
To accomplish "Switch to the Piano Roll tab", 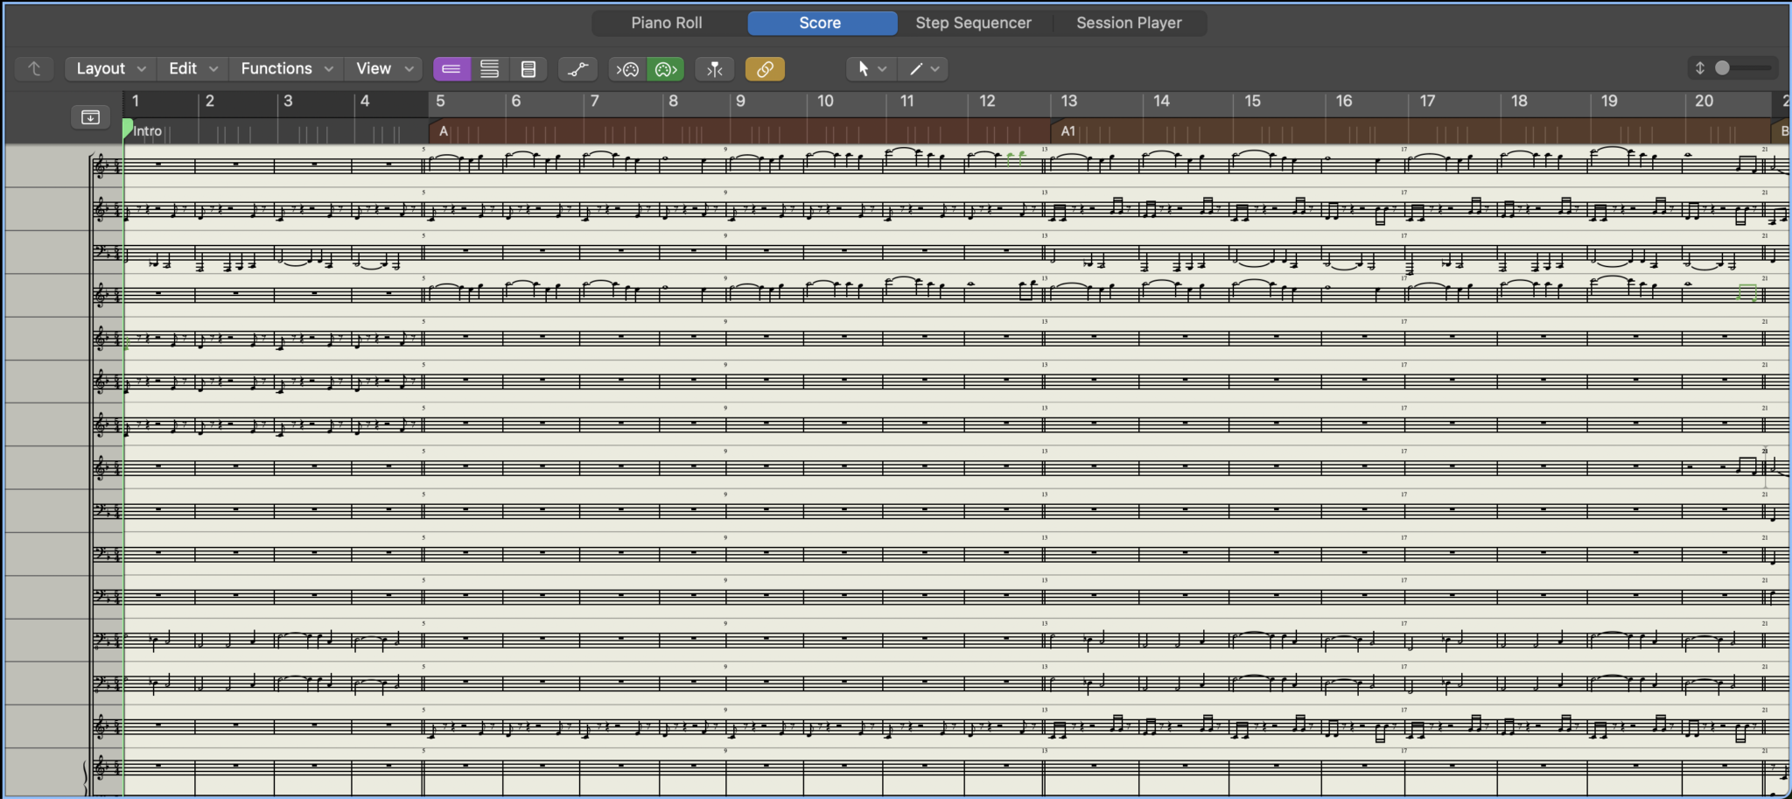I will [666, 23].
